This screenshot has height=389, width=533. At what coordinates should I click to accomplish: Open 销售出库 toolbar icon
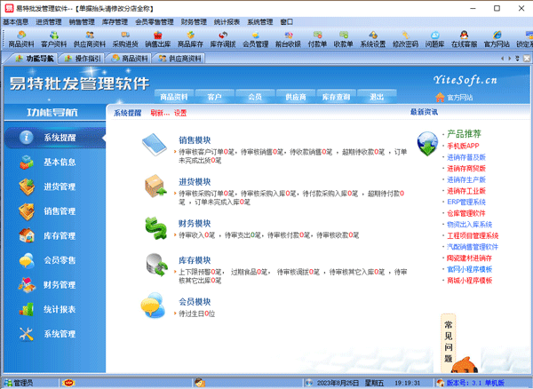158,39
